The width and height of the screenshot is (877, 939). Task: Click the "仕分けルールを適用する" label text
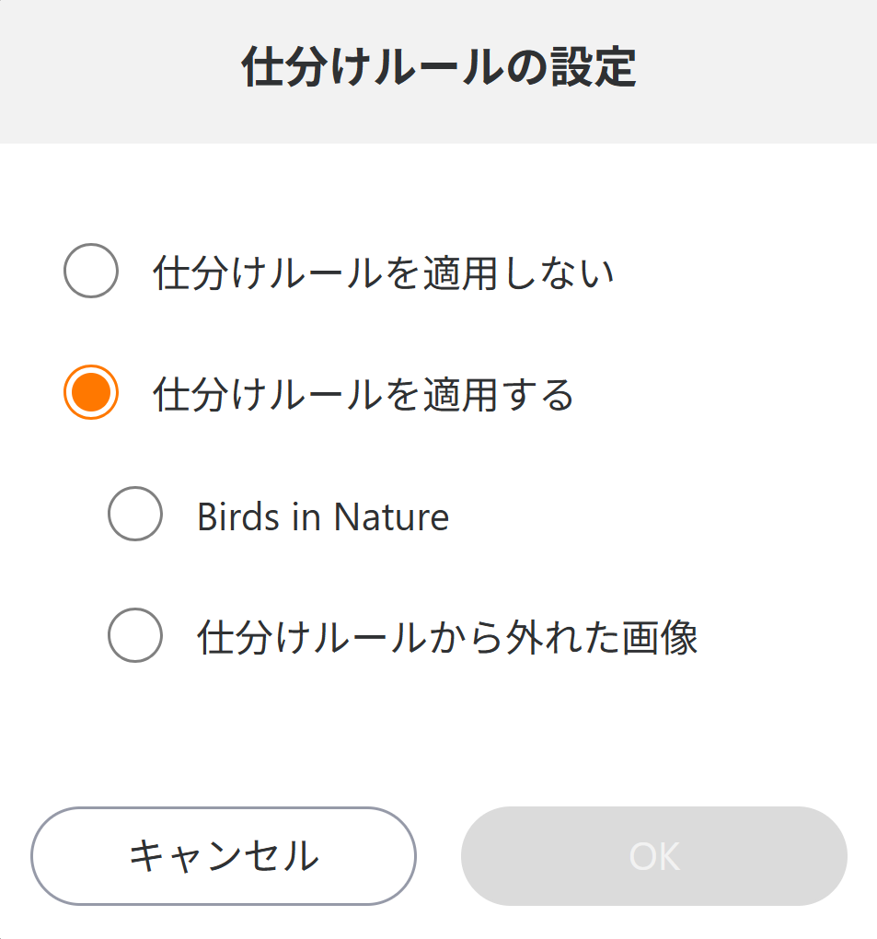pyautogui.click(x=363, y=395)
